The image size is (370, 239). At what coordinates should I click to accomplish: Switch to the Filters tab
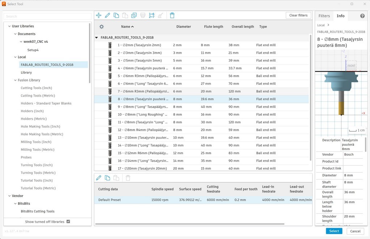[x=324, y=16]
